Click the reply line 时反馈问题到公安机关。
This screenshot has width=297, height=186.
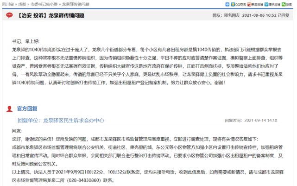[x=35, y=164]
